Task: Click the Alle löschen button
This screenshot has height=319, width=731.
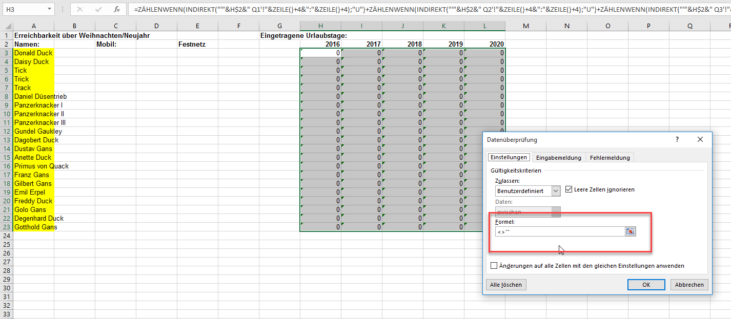Action: click(x=505, y=285)
